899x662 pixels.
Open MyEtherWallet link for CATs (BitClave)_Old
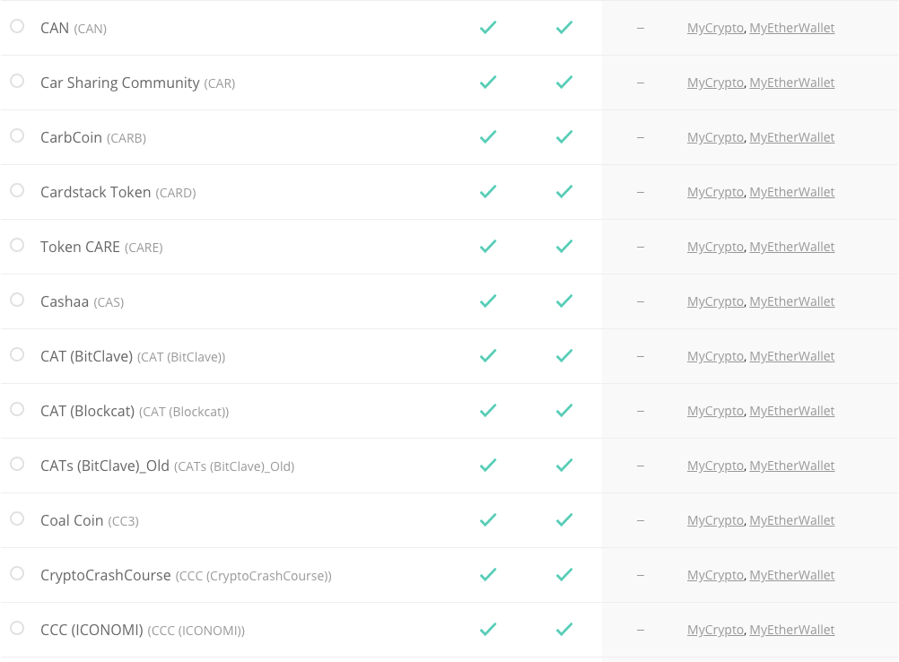click(x=792, y=466)
